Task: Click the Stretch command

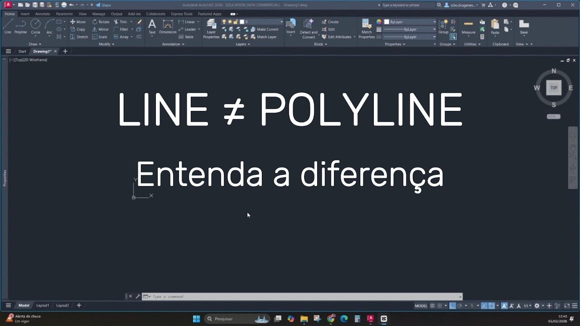Action: click(79, 37)
